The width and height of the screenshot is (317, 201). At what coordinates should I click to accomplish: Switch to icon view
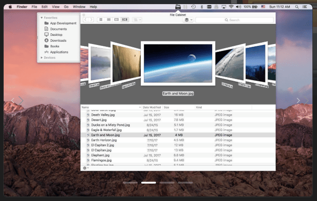(x=101, y=20)
